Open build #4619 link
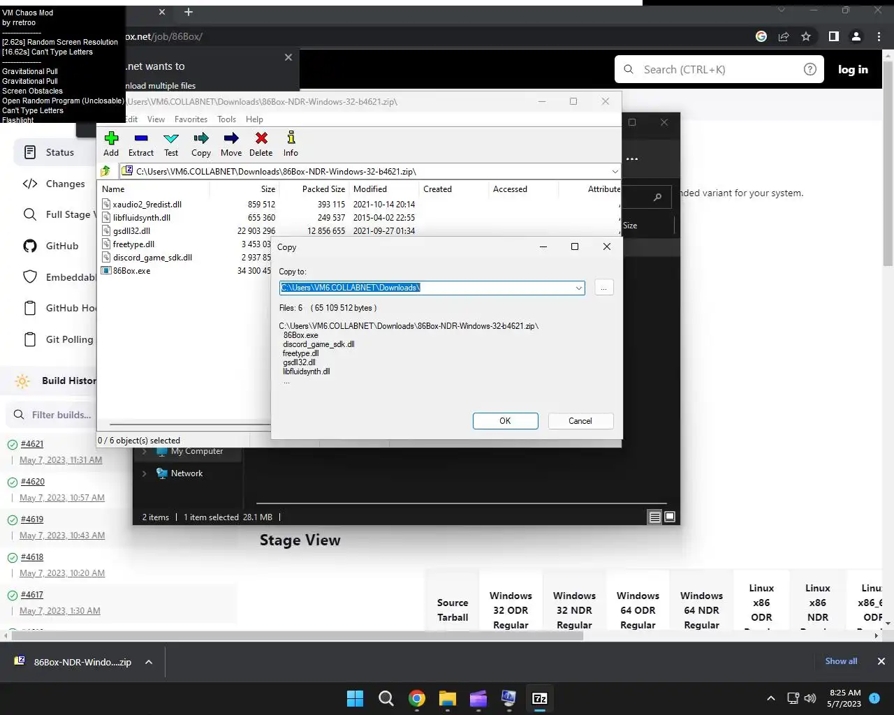Viewport: 894px width, 715px height. click(x=32, y=519)
